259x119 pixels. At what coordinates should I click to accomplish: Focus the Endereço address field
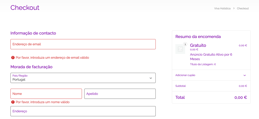pos(83,111)
